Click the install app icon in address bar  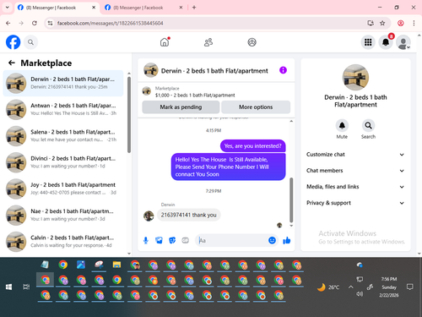pyautogui.click(x=371, y=23)
